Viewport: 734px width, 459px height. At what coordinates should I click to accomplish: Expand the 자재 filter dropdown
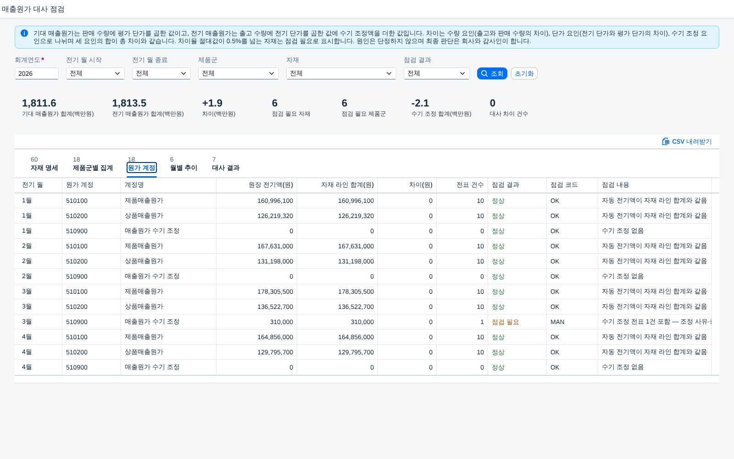click(341, 73)
